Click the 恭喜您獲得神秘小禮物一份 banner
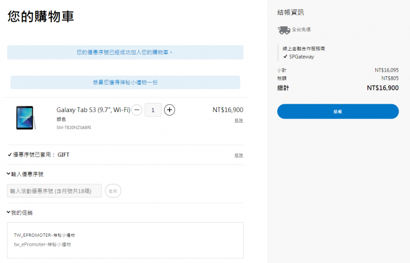This screenshot has width=410, height=263. point(125,83)
